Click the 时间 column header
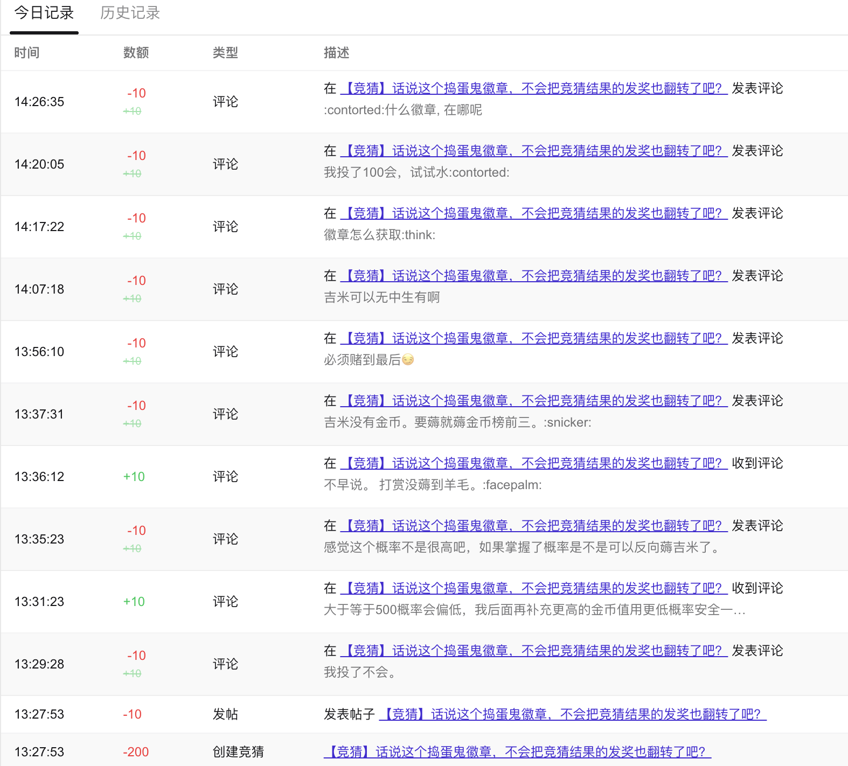848x766 pixels. (27, 53)
